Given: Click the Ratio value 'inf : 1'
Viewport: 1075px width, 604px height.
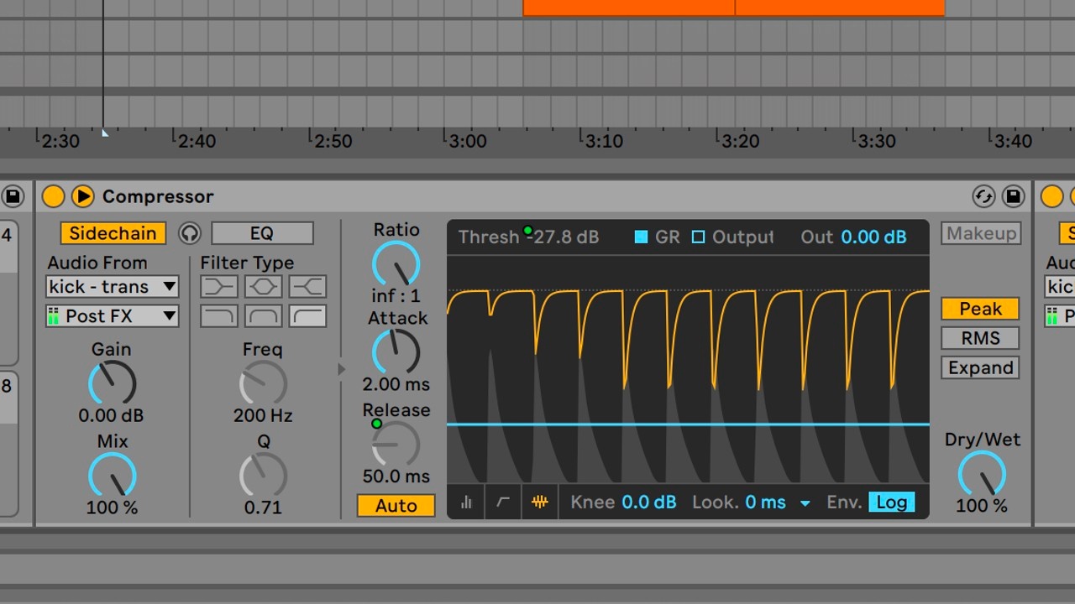Looking at the screenshot, I should [x=396, y=296].
